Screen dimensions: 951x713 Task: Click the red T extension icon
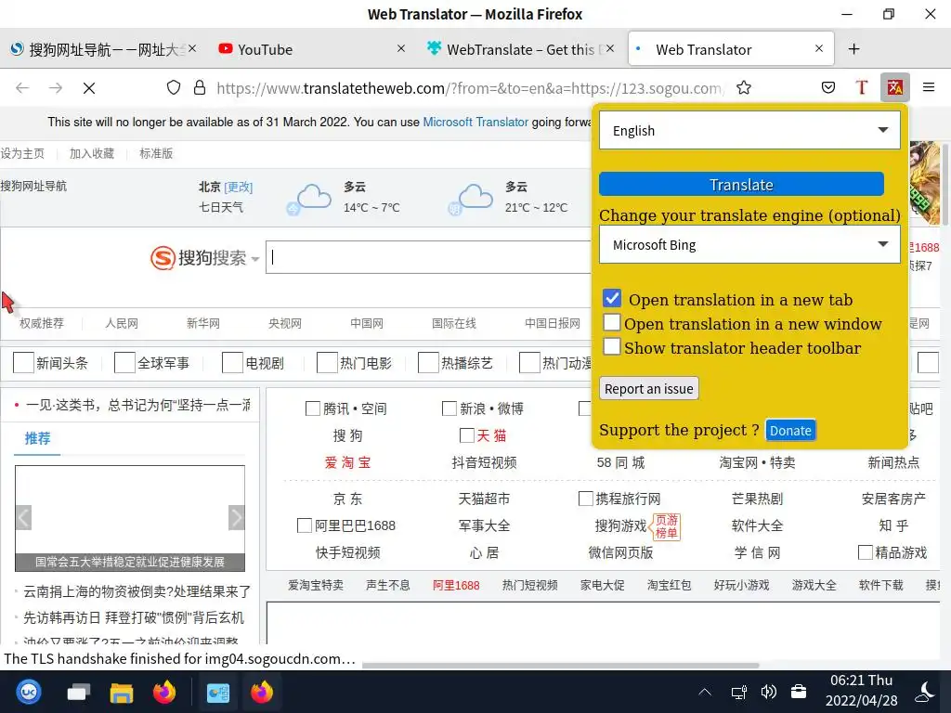(861, 88)
